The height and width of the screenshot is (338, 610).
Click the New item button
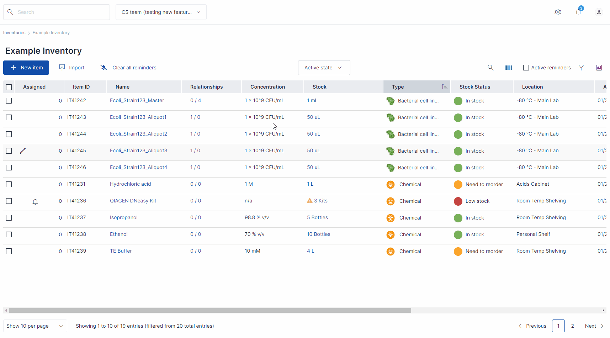(26, 68)
